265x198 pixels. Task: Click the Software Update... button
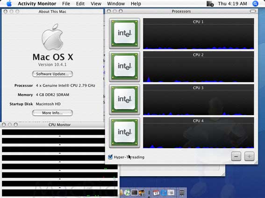click(52, 74)
